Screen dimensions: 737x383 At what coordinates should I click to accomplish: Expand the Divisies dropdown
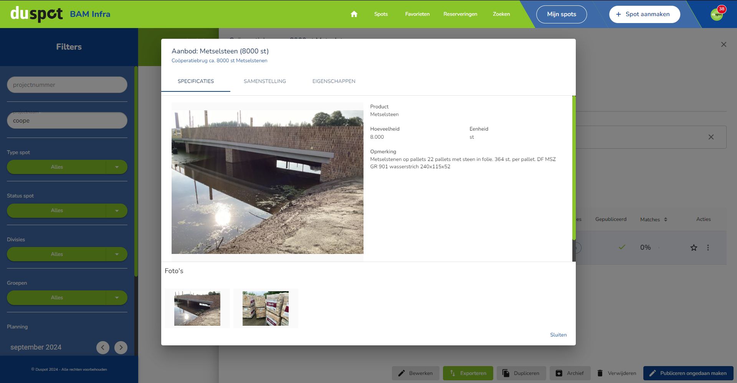[x=117, y=254]
